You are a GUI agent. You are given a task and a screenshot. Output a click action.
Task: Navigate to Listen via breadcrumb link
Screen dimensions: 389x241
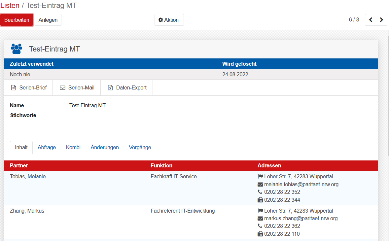click(x=10, y=6)
